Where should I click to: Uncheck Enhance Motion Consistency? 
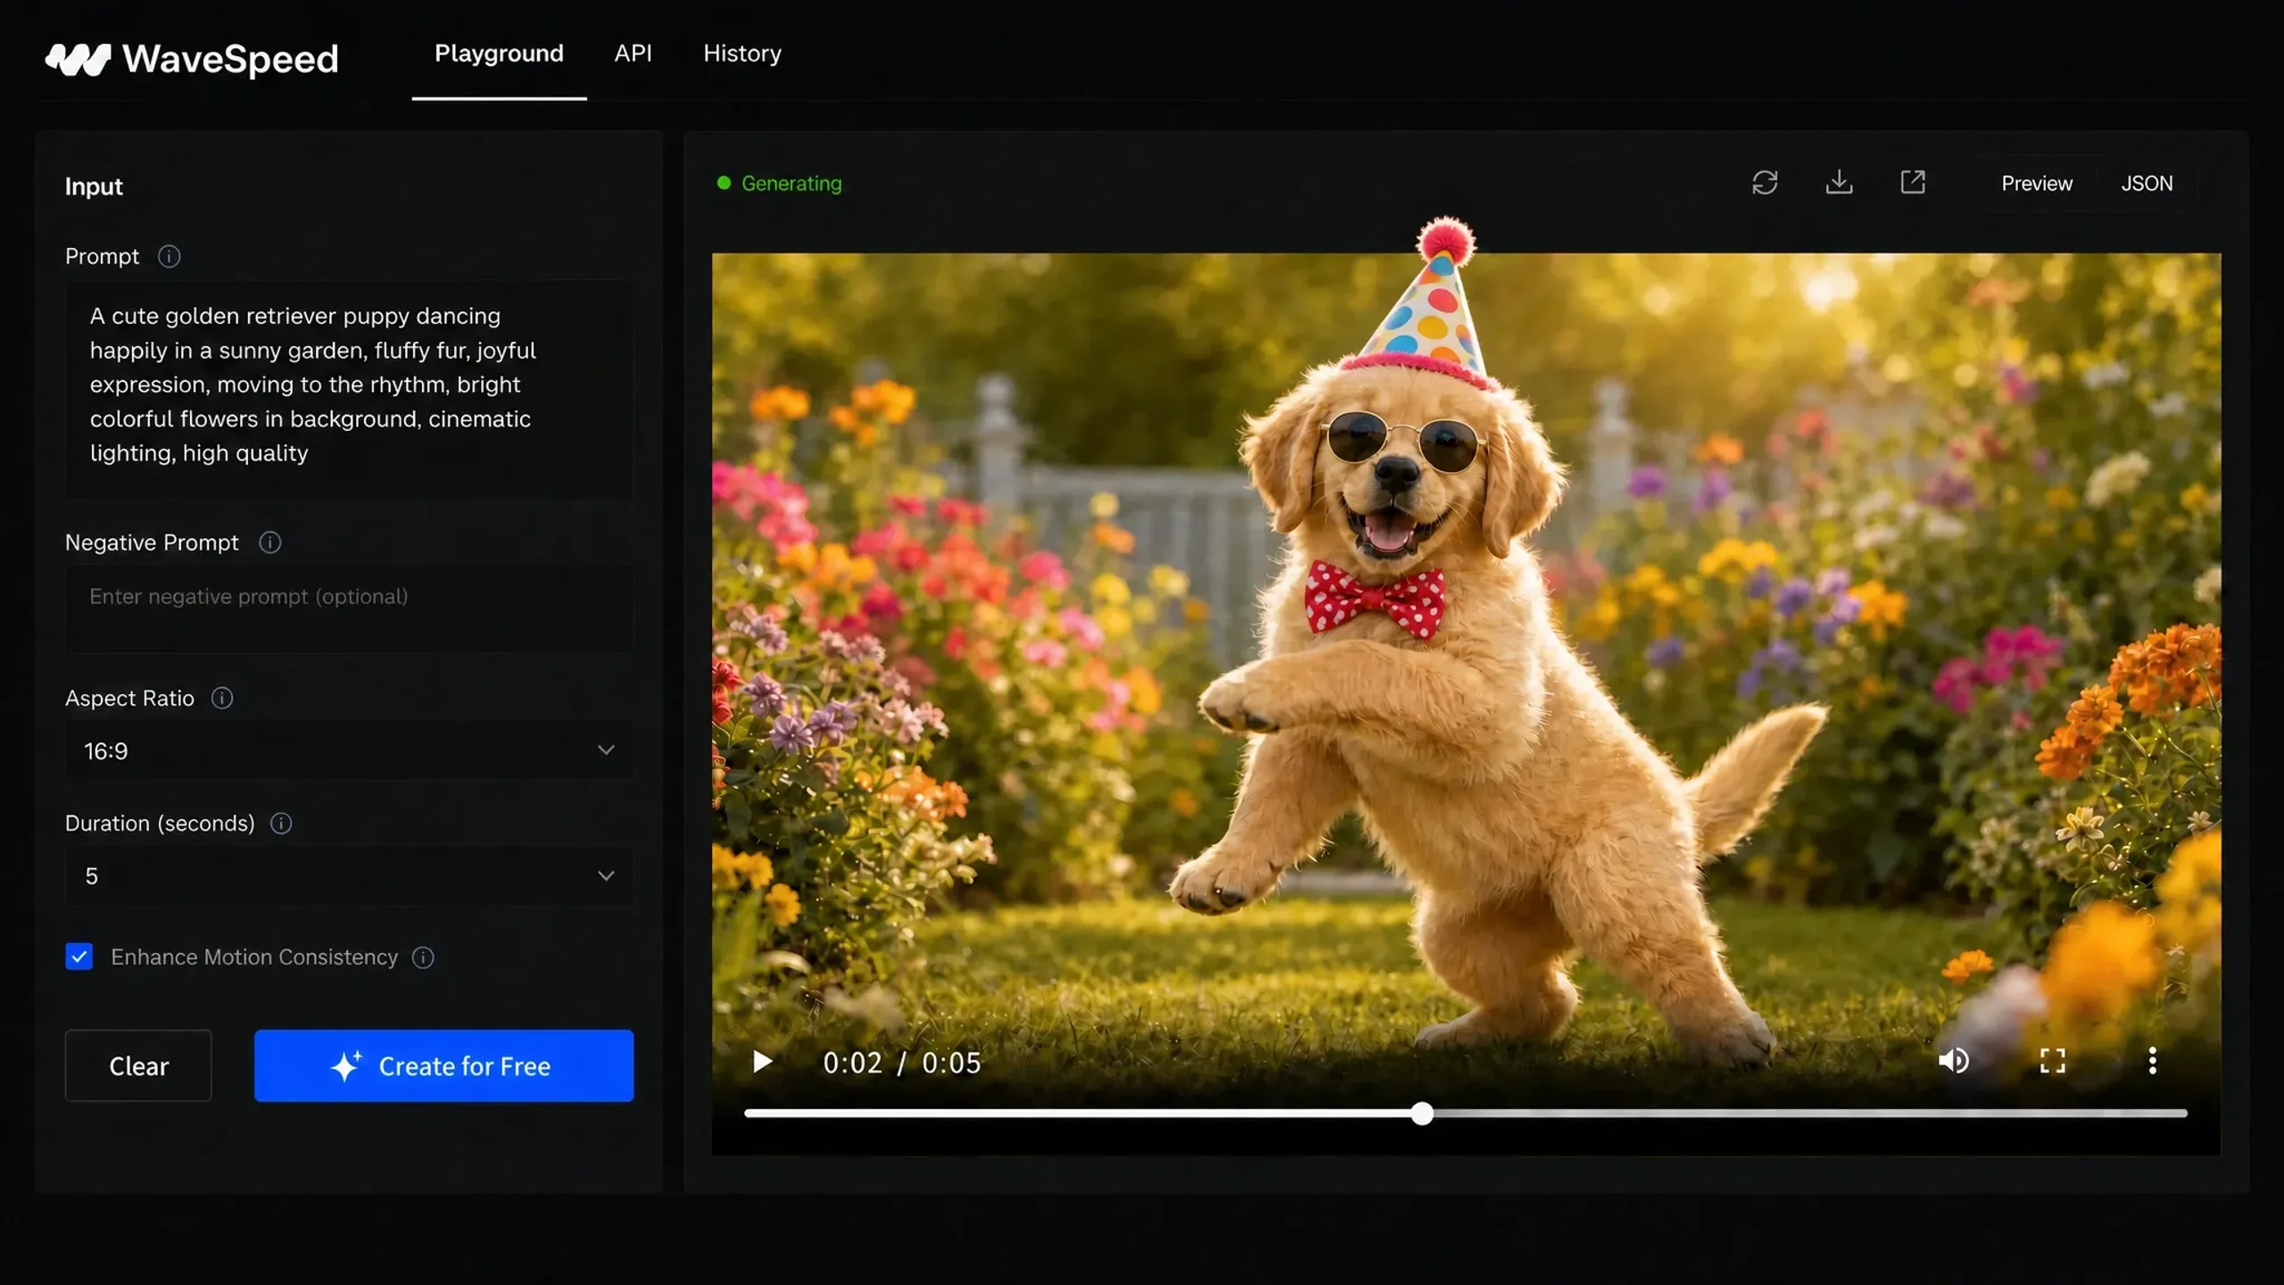pyautogui.click(x=79, y=957)
